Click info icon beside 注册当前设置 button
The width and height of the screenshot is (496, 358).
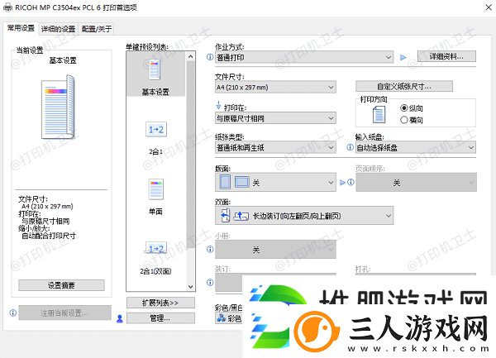(13, 313)
